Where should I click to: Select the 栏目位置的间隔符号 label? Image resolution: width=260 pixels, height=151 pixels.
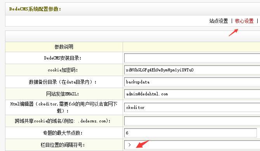coord(63,145)
